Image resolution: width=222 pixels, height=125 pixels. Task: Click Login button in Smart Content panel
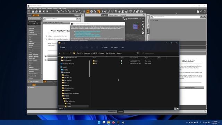click(77, 15)
